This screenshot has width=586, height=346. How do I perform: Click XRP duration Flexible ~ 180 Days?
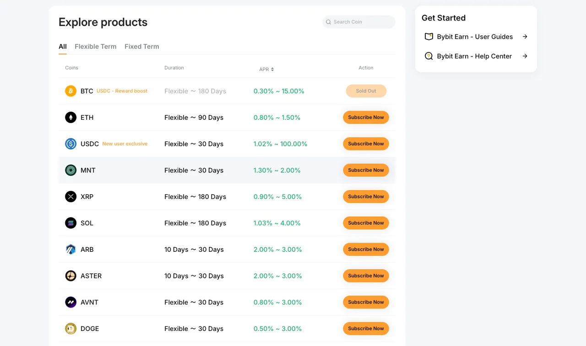point(195,197)
